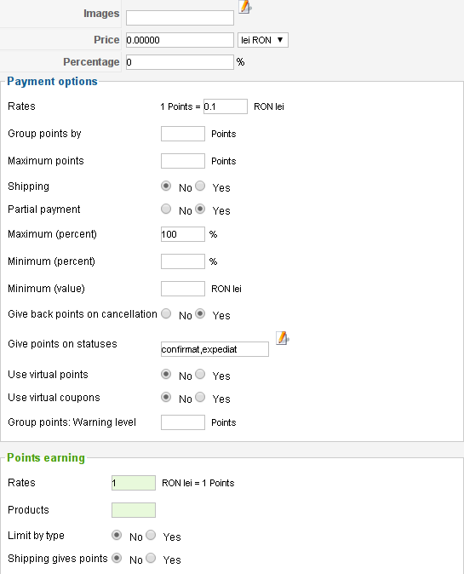Select No for Give back points on cancellation
Viewport: 464px width, 574px height.
tap(166, 313)
